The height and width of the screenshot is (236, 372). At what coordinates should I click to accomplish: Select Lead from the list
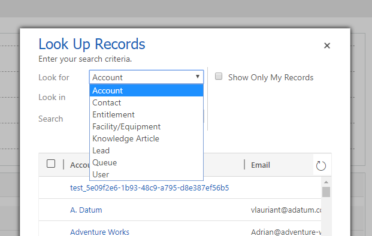coord(146,150)
